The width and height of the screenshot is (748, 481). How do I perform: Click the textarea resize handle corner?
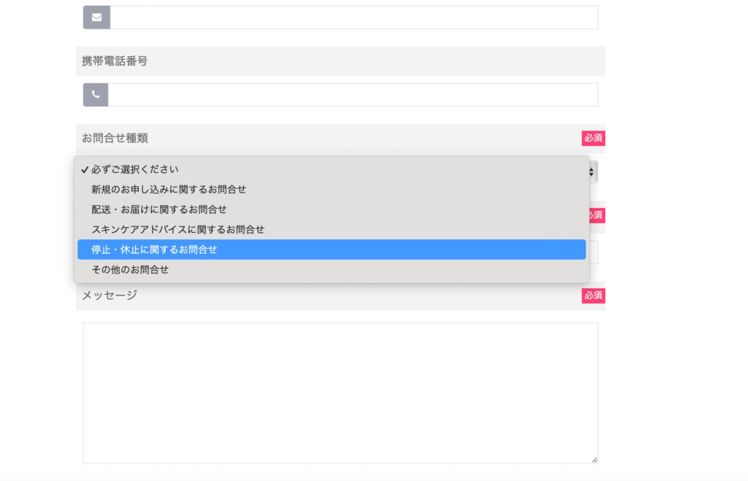coord(595,460)
